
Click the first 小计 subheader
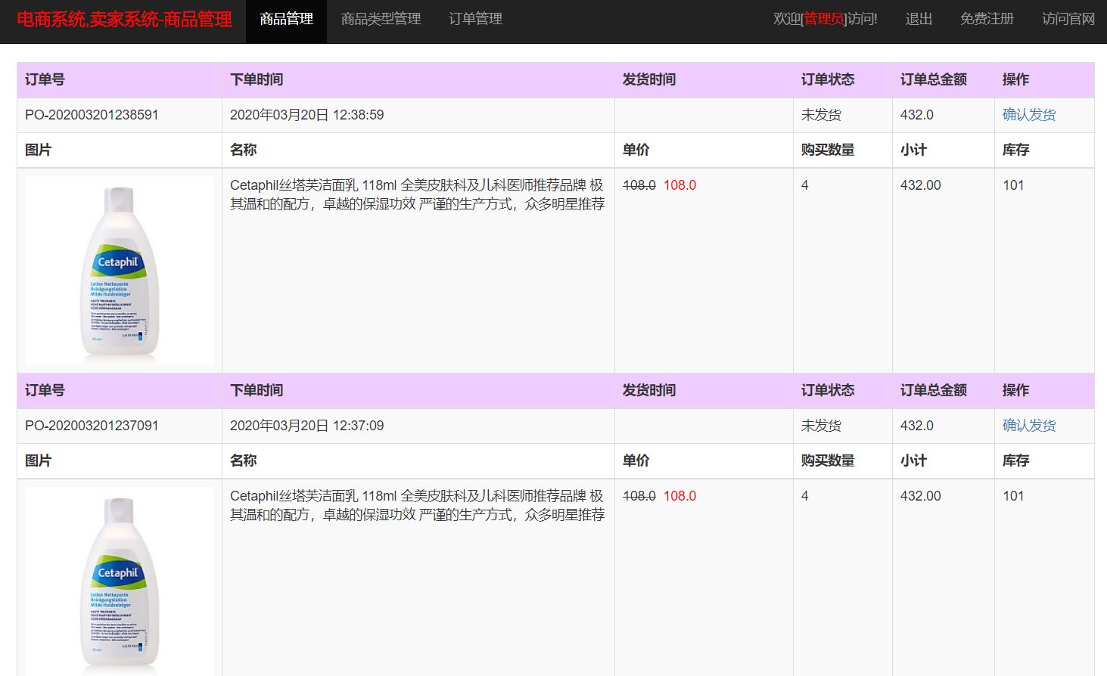[x=913, y=150]
